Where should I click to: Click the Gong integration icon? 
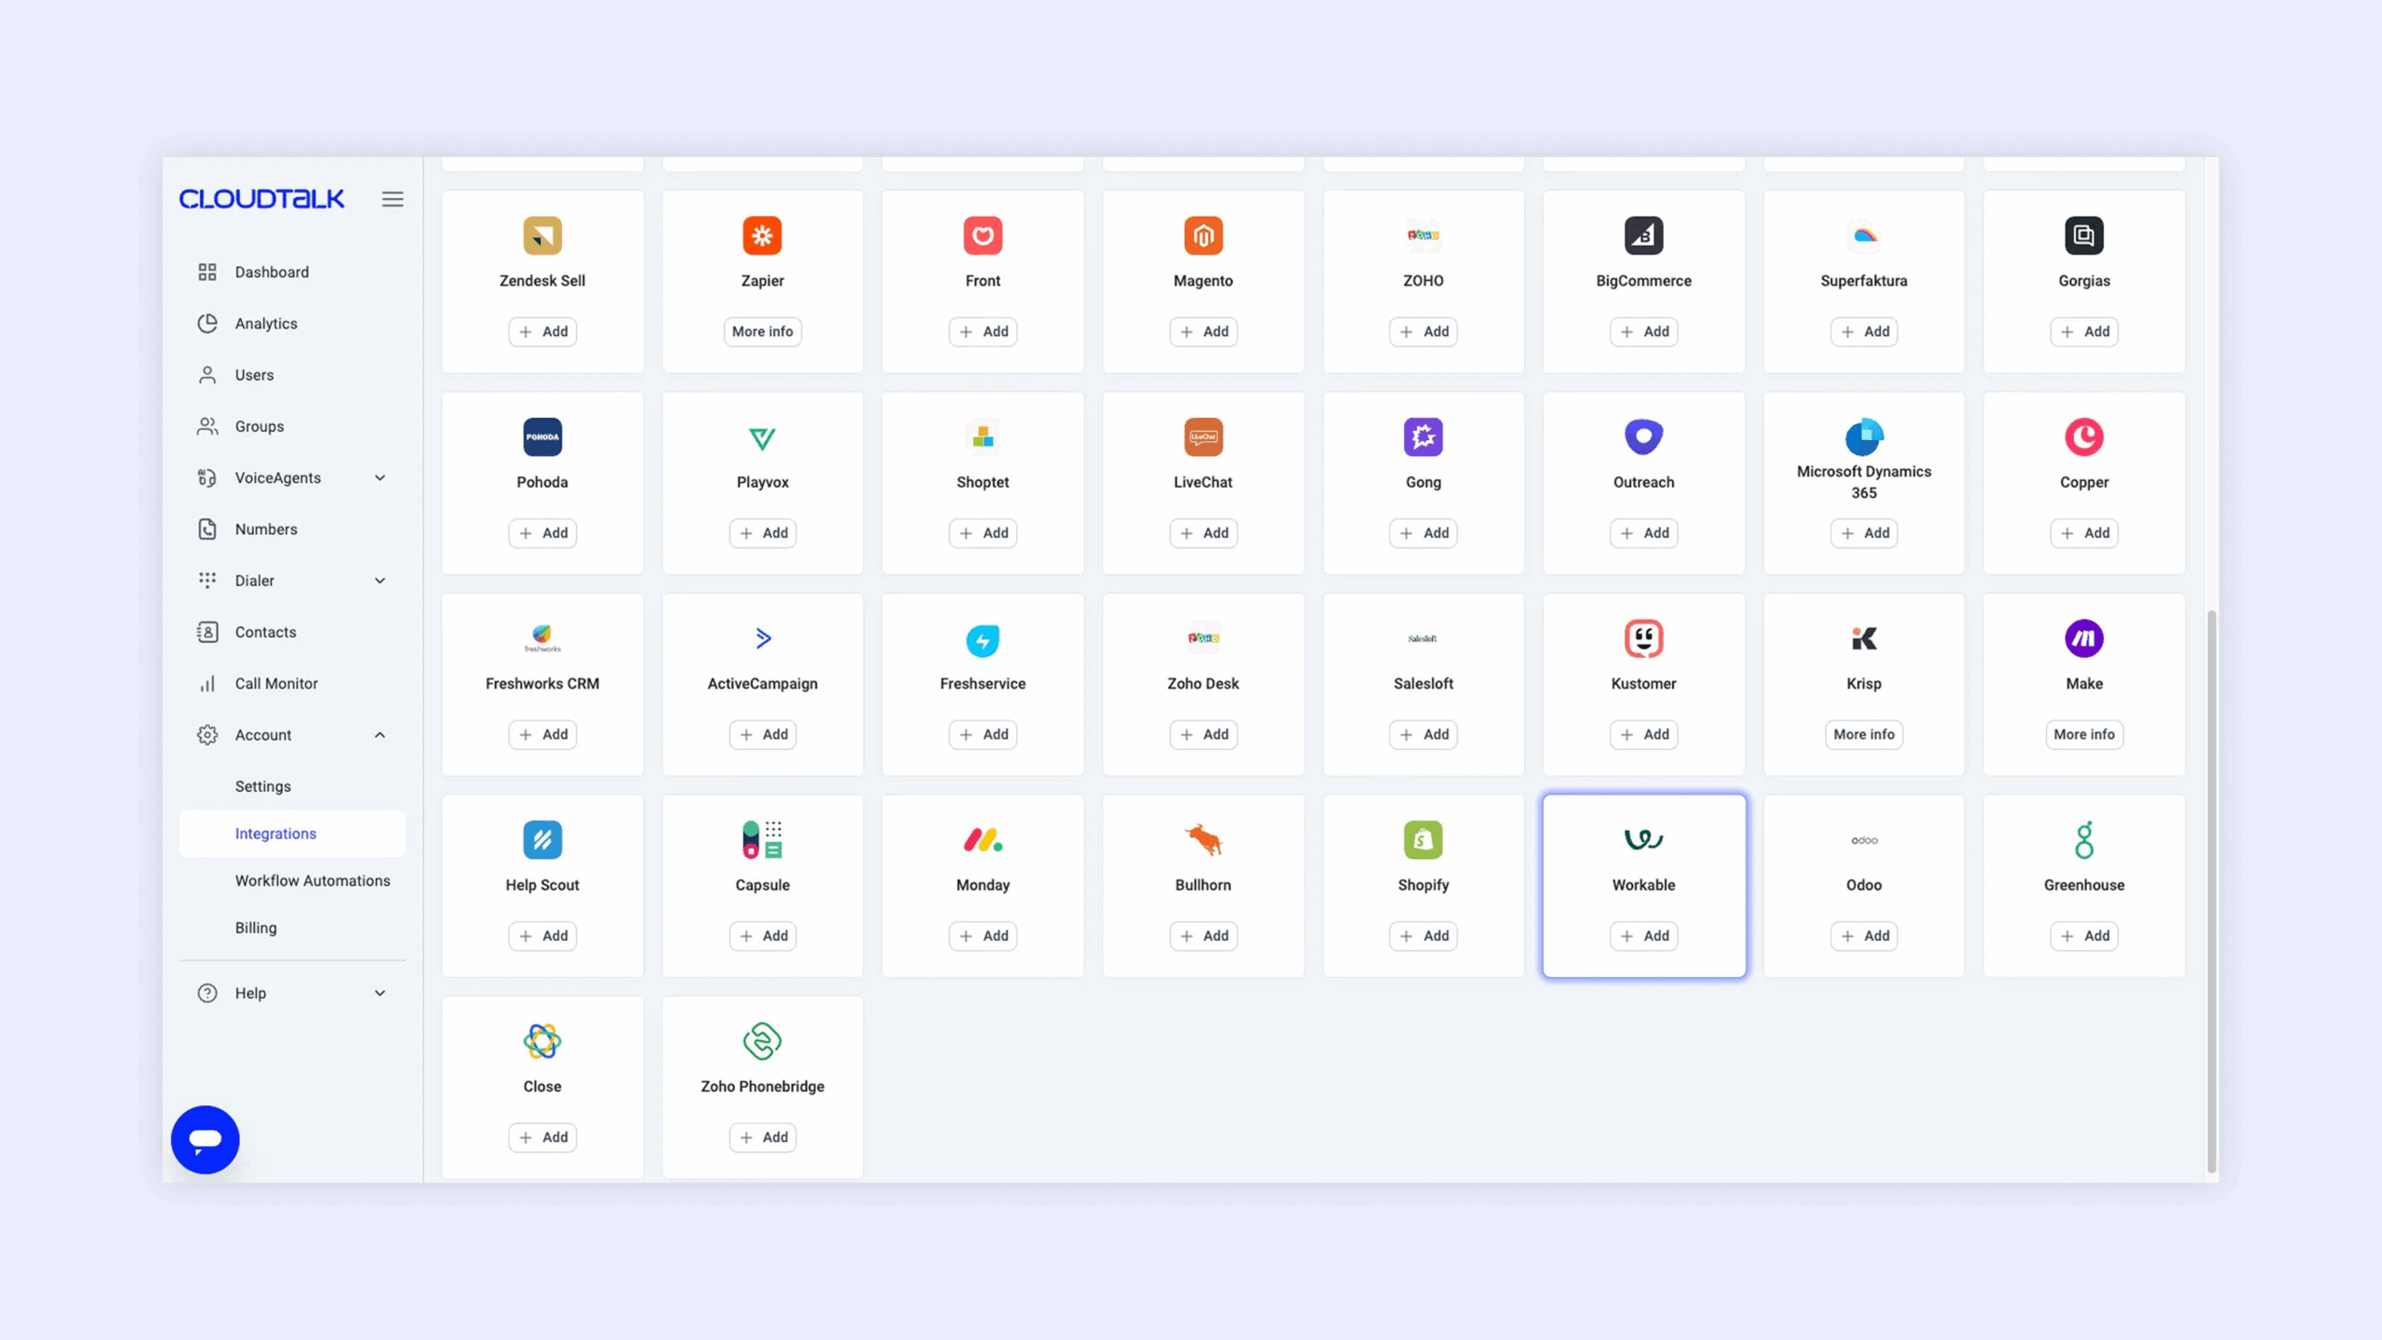[x=1423, y=436]
